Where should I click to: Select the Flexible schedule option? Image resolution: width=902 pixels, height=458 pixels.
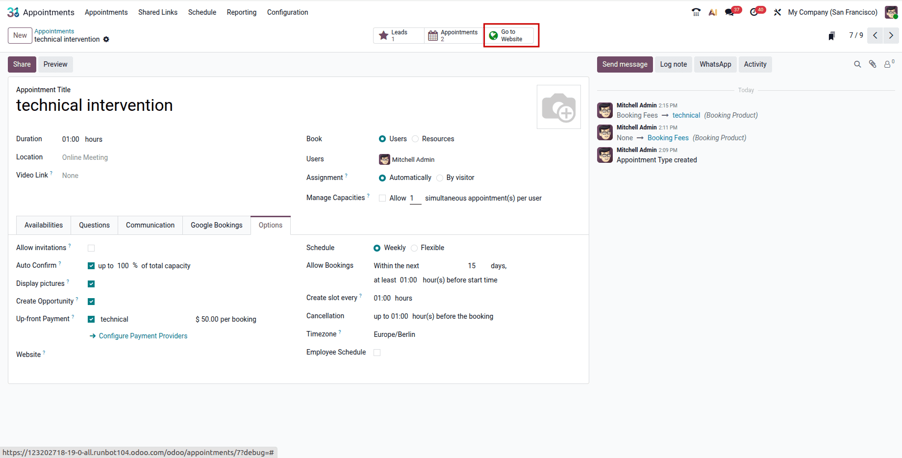(x=414, y=248)
